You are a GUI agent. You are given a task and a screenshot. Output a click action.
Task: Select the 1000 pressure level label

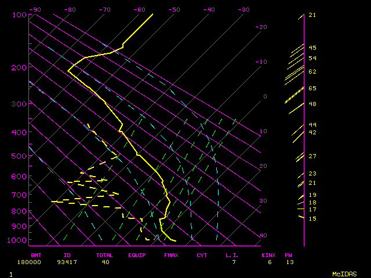20,240
